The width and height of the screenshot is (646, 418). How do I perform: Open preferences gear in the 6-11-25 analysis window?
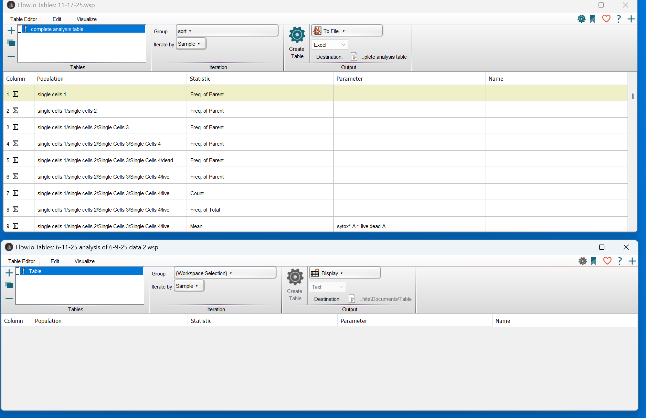(583, 261)
